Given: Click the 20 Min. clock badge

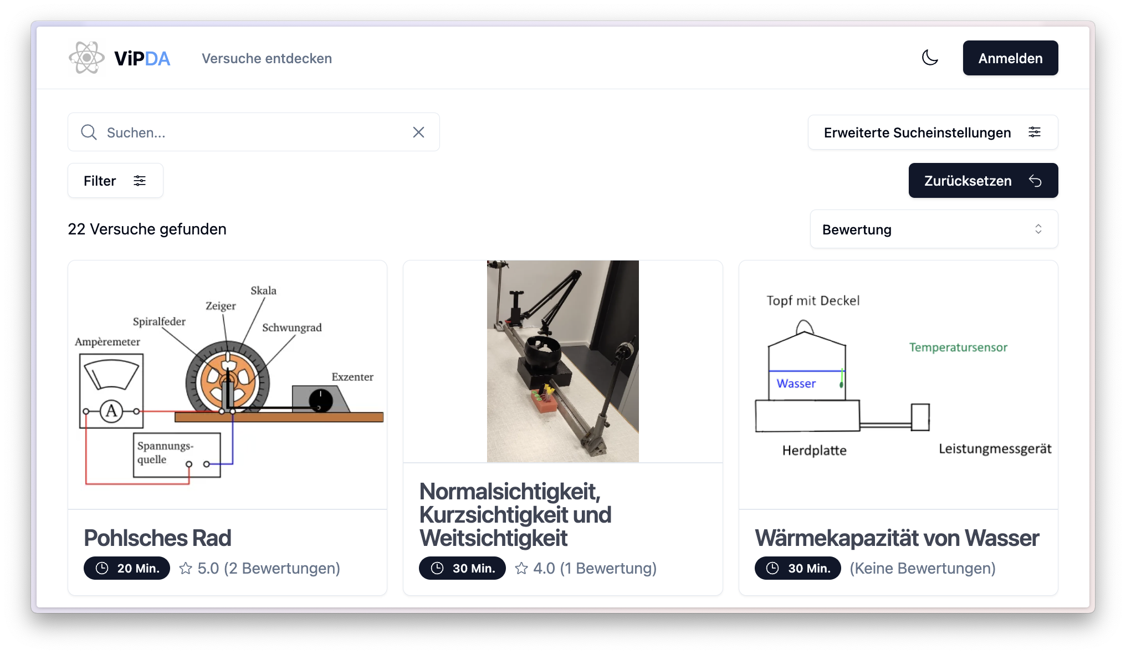Looking at the screenshot, I should click(127, 568).
